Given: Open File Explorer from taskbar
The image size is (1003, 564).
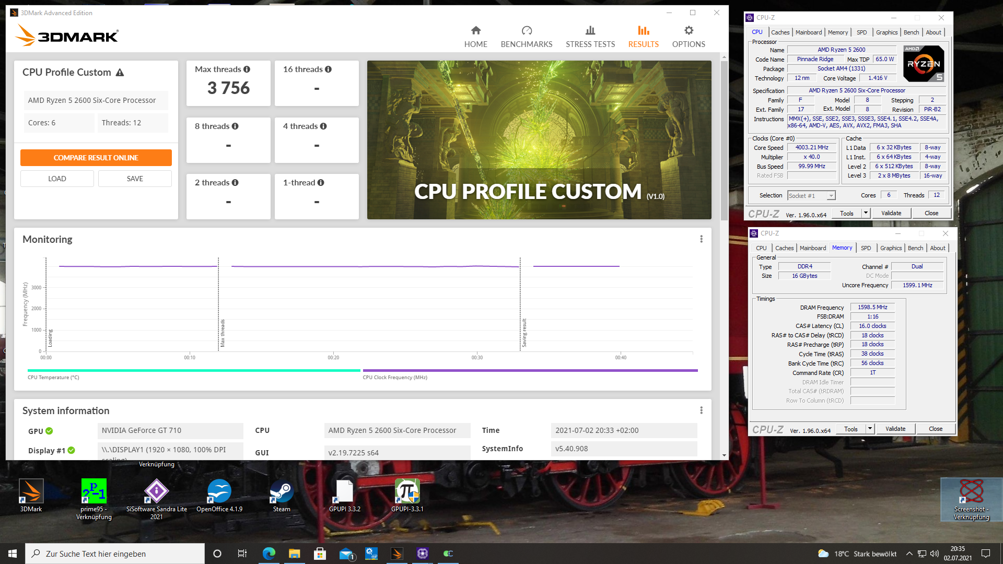Looking at the screenshot, I should [295, 554].
